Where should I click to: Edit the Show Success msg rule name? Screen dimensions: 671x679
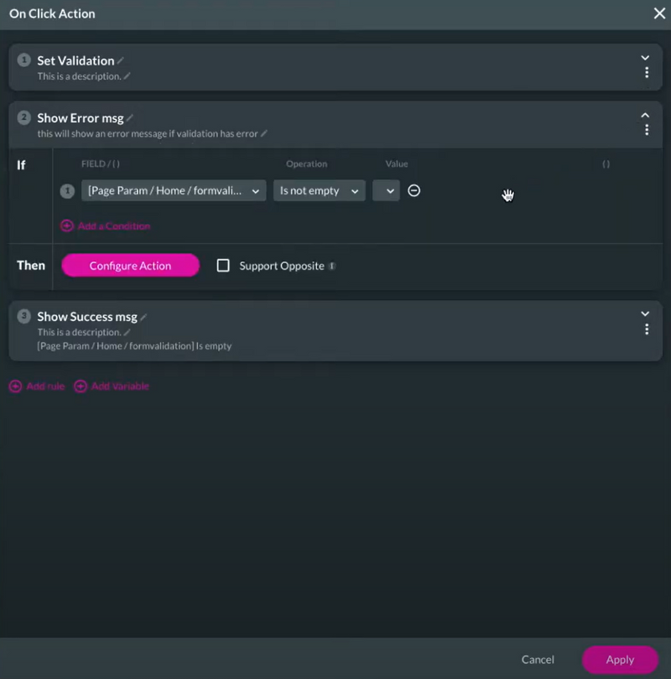point(143,317)
